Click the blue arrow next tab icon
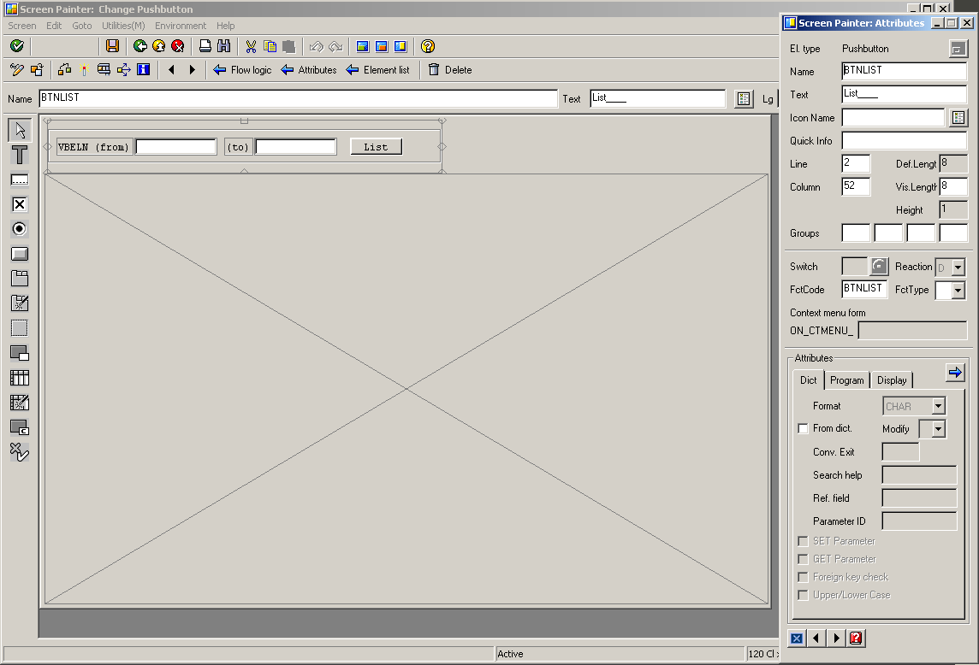979x665 pixels. [955, 373]
